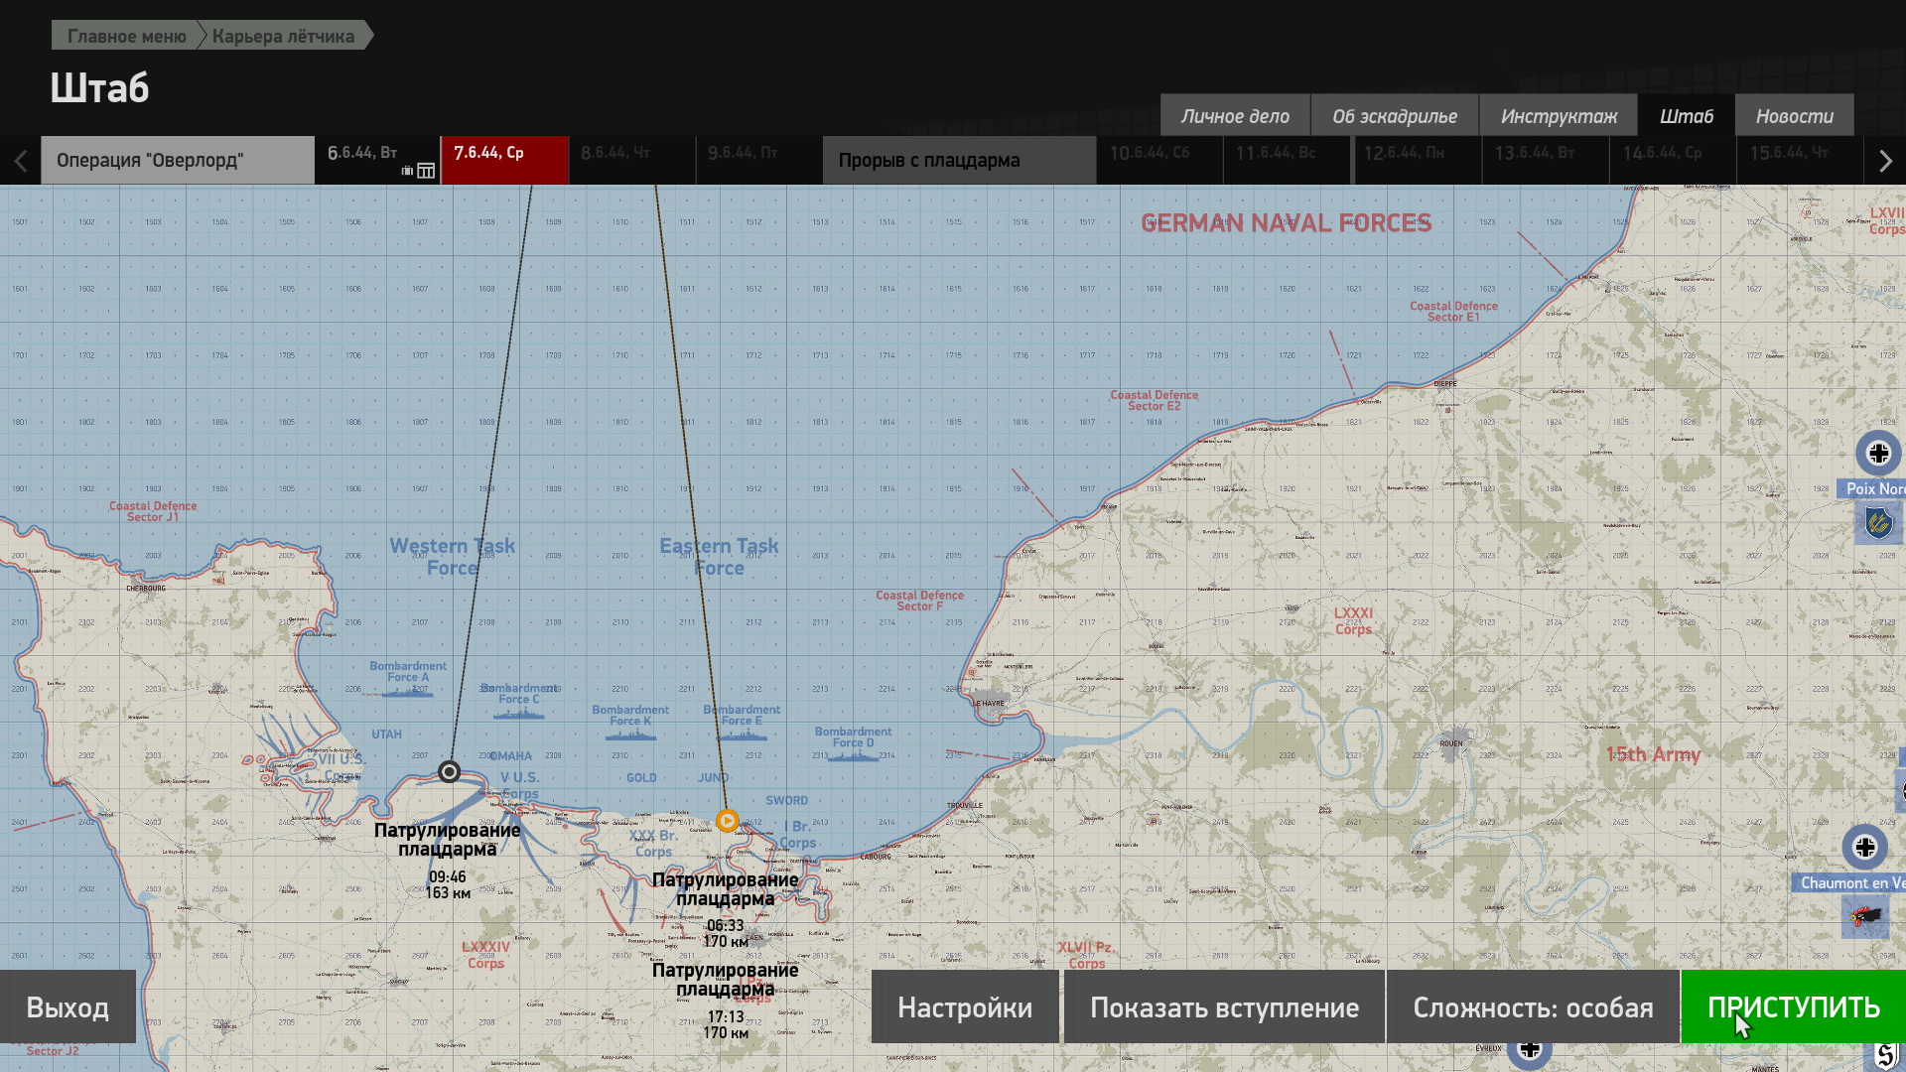1906x1072 pixels.
Task: Open Карьера лётчика breadcrumb
Action: [x=283, y=36]
